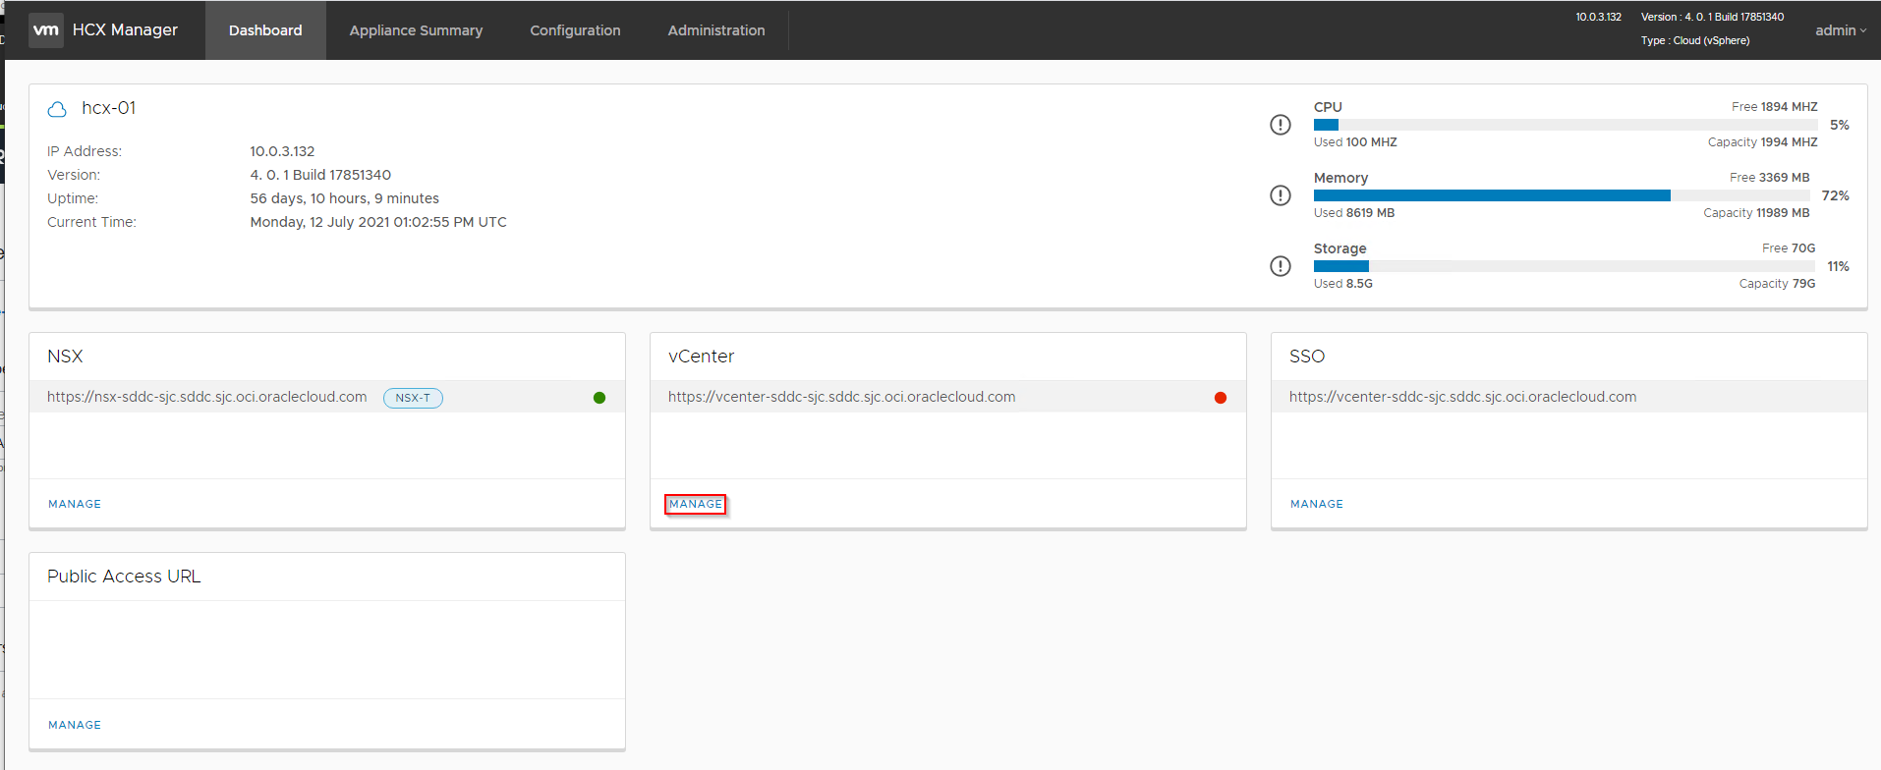Click the NSX-T badge label
This screenshot has height=770, width=1881.
tap(413, 398)
